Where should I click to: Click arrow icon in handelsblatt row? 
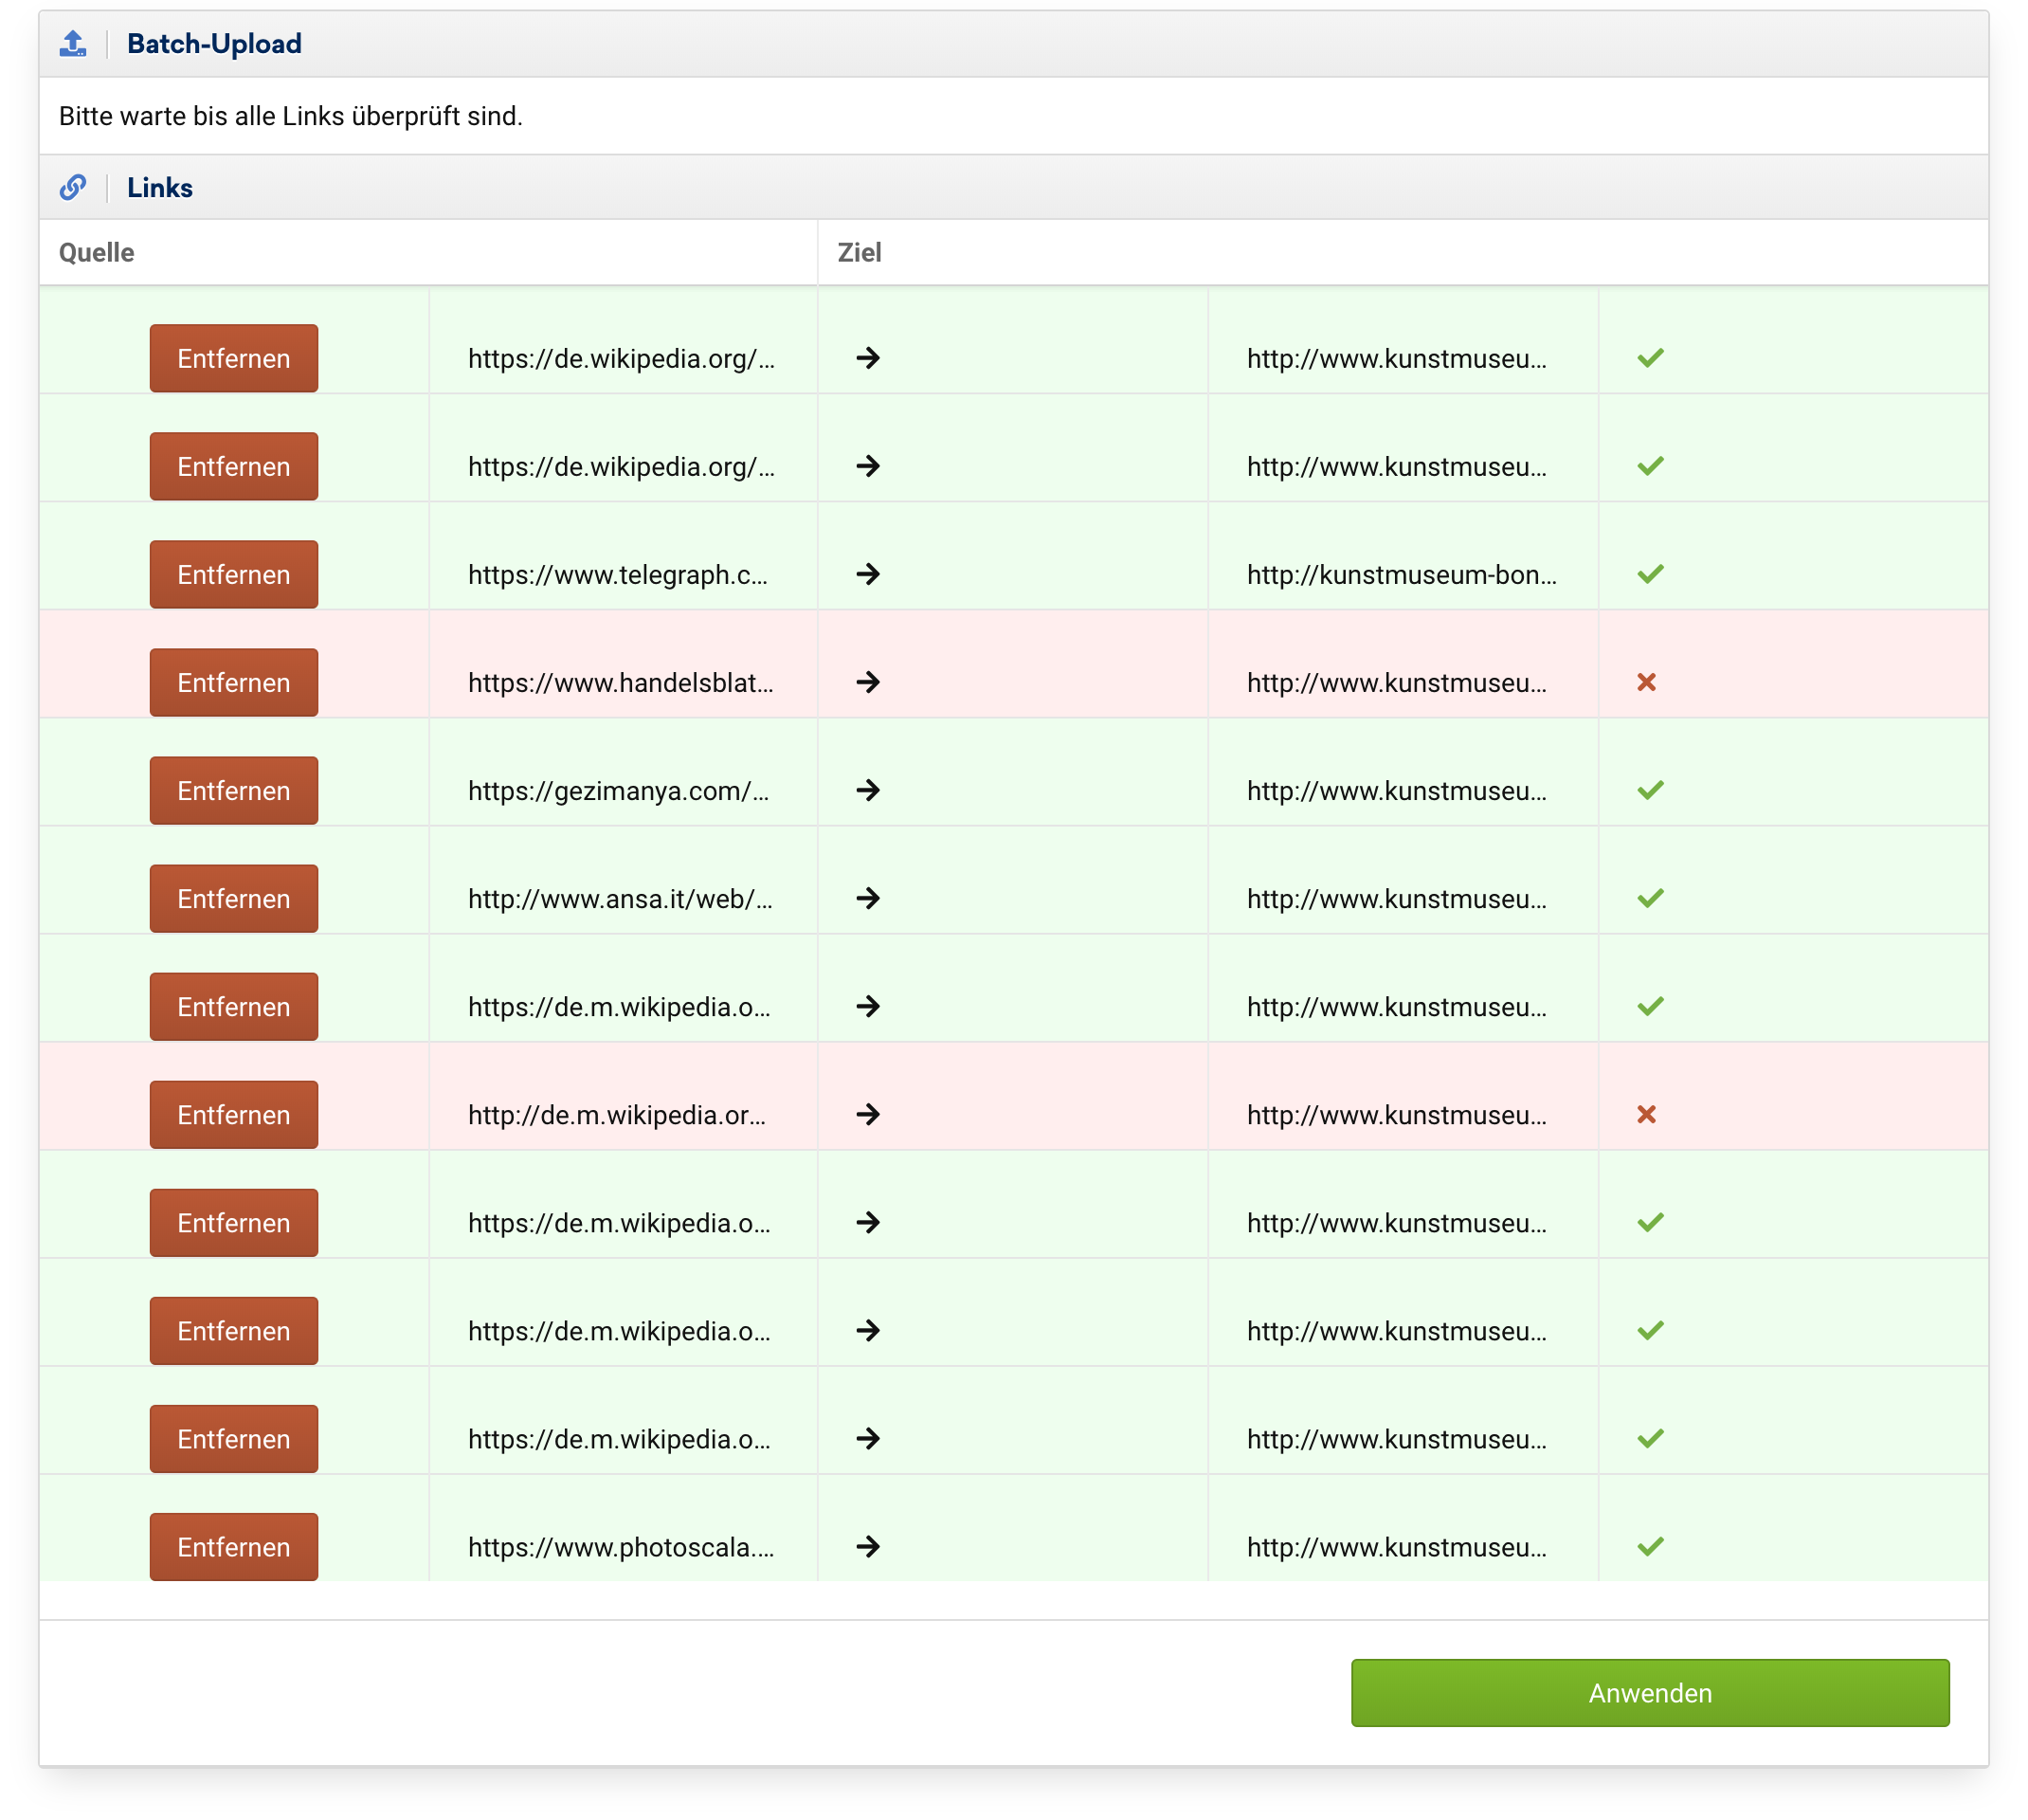pyautogui.click(x=867, y=683)
